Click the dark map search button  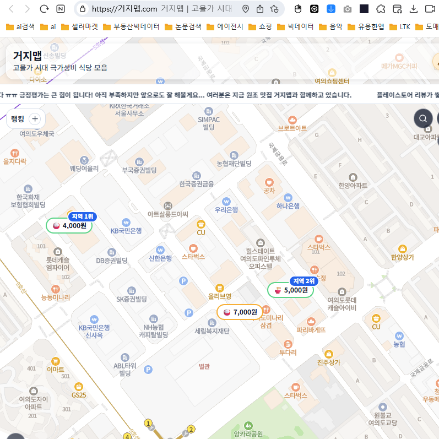coord(423,118)
